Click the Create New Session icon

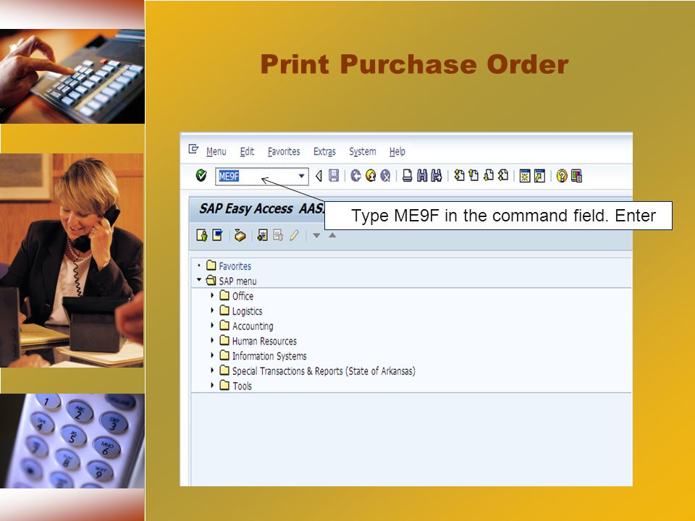click(525, 176)
